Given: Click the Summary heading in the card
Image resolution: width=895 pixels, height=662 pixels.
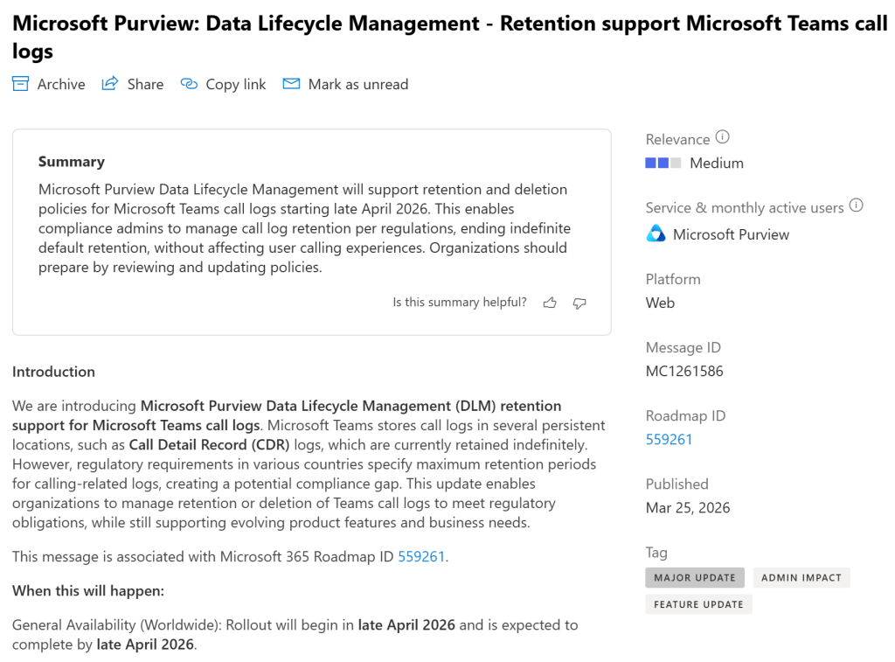Looking at the screenshot, I should pos(72,162).
